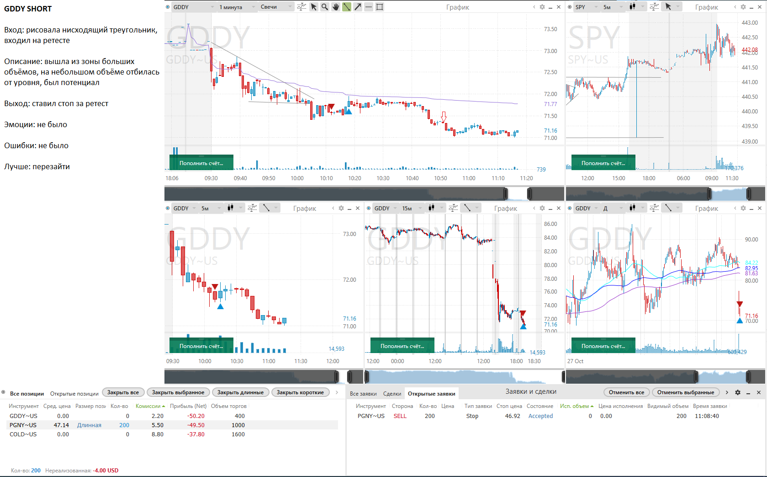Sort orders by Исп. объем column header
767x477 pixels.
click(577, 406)
